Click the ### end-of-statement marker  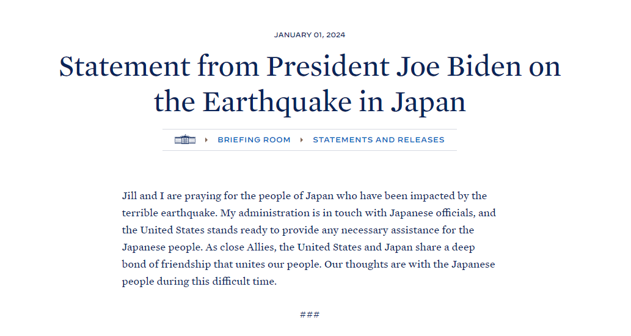pyautogui.click(x=310, y=315)
